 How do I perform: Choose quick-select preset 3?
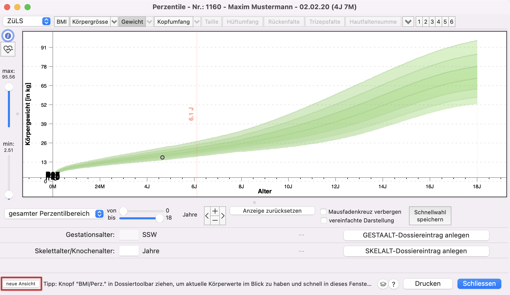tap(432, 22)
